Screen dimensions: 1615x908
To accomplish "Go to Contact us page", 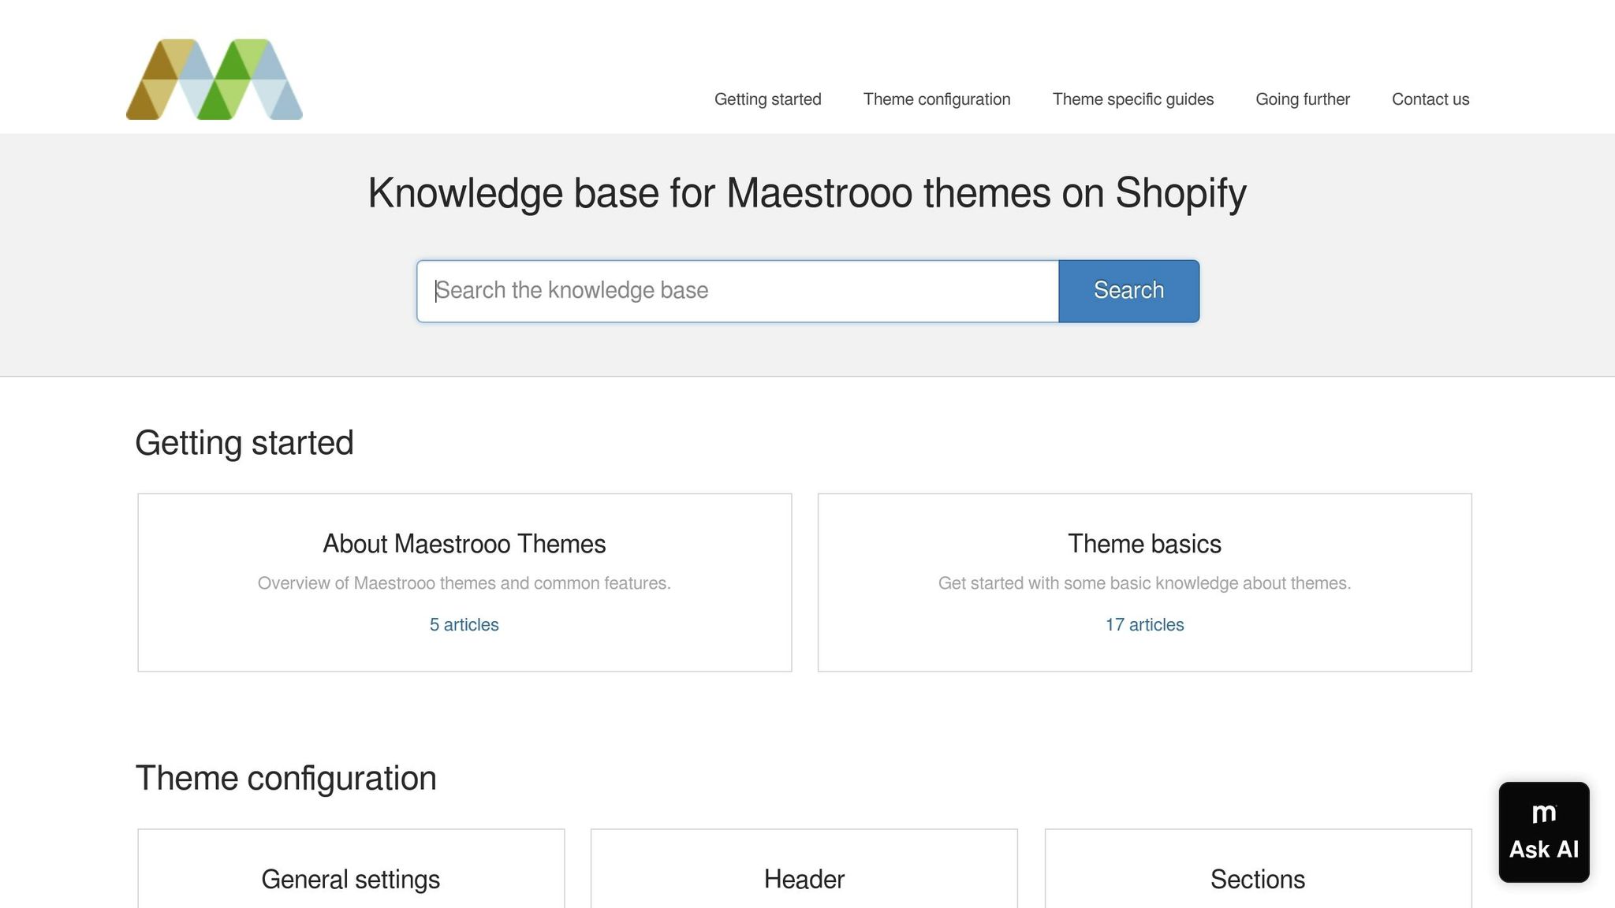I will click(1430, 99).
